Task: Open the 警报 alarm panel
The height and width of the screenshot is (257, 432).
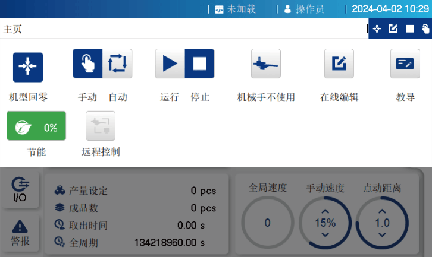Action: click(x=20, y=233)
